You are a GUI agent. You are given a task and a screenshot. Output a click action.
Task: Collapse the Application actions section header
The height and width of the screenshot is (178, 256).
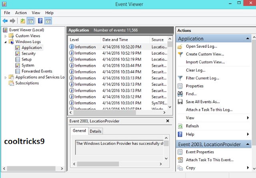point(248,38)
